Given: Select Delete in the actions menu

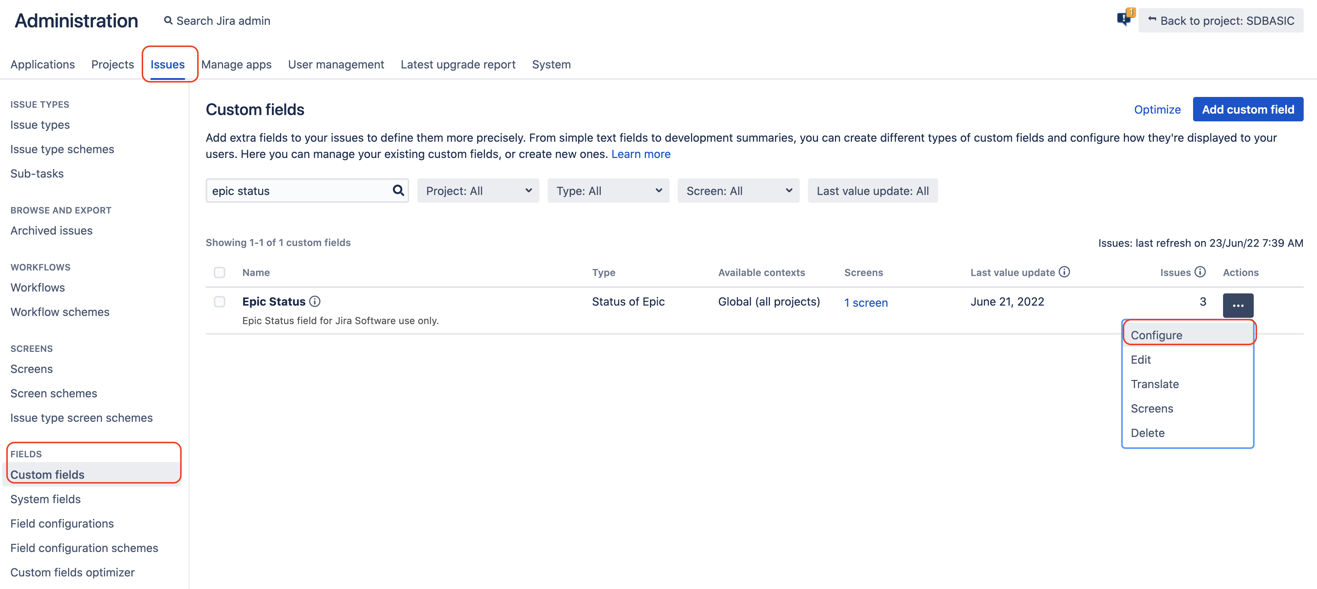Looking at the screenshot, I should pos(1147,433).
